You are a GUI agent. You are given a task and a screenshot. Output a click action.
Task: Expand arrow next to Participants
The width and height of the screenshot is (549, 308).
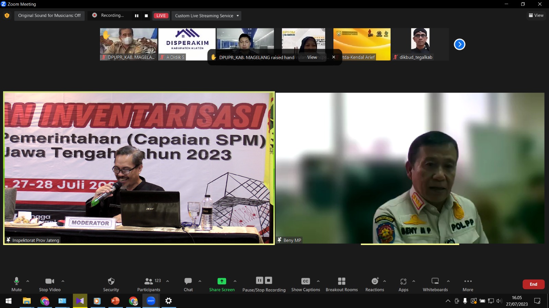coord(167,281)
